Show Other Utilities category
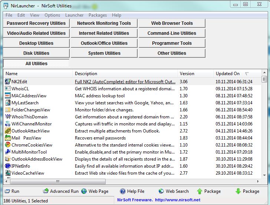270x205 pixels. (x=172, y=53)
